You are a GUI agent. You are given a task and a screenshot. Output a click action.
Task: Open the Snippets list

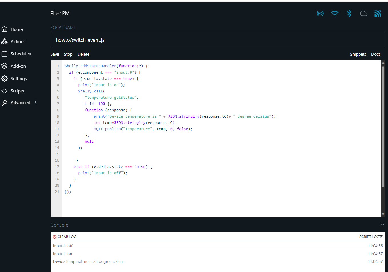point(358,54)
